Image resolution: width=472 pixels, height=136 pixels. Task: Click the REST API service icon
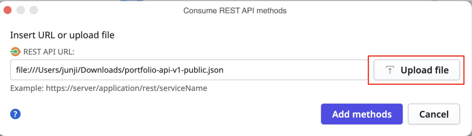tap(15, 52)
